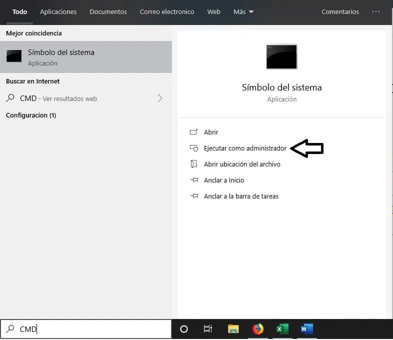Click the search input field containing CMD
The height and width of the screenshot is (340, 393).
[86, 329]
